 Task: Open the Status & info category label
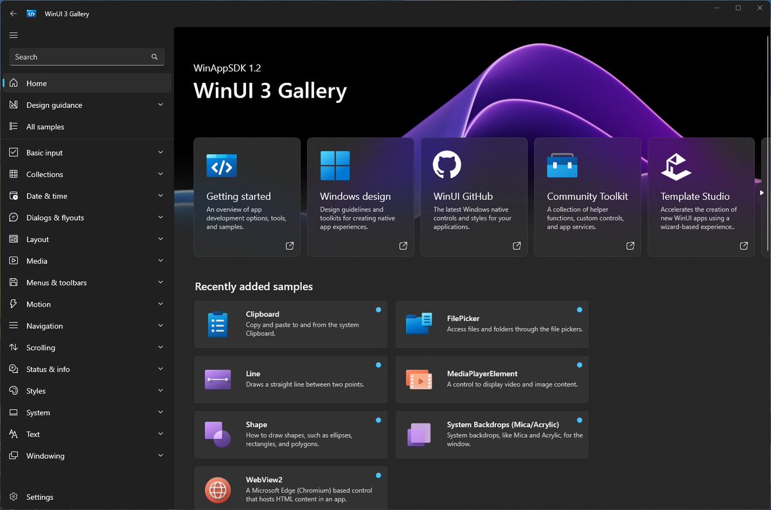coord(48,369)
